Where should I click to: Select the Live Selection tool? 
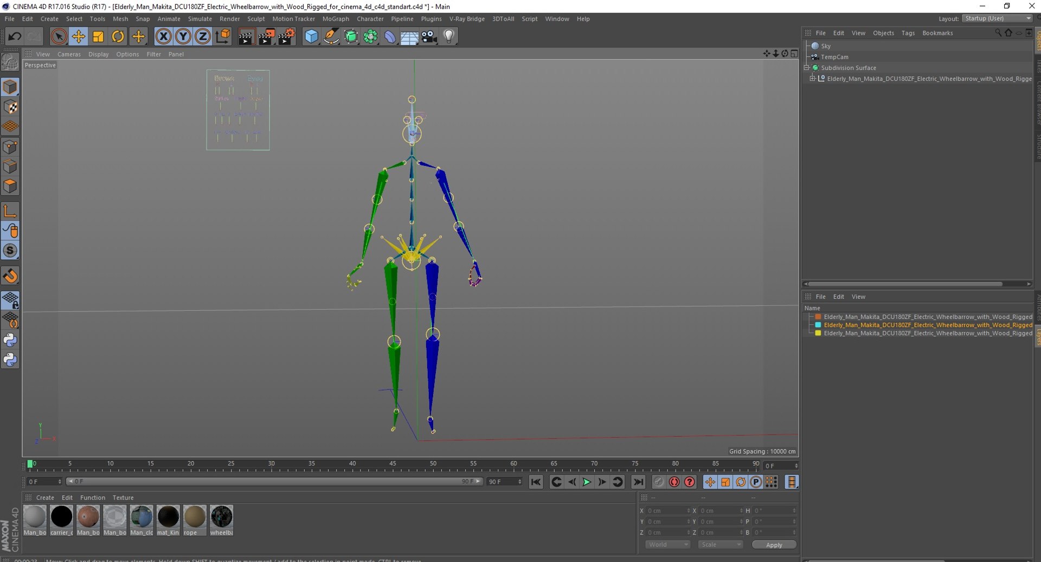59,37
